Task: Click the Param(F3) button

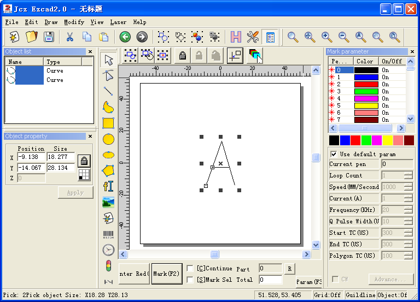Action: [309, 282]
